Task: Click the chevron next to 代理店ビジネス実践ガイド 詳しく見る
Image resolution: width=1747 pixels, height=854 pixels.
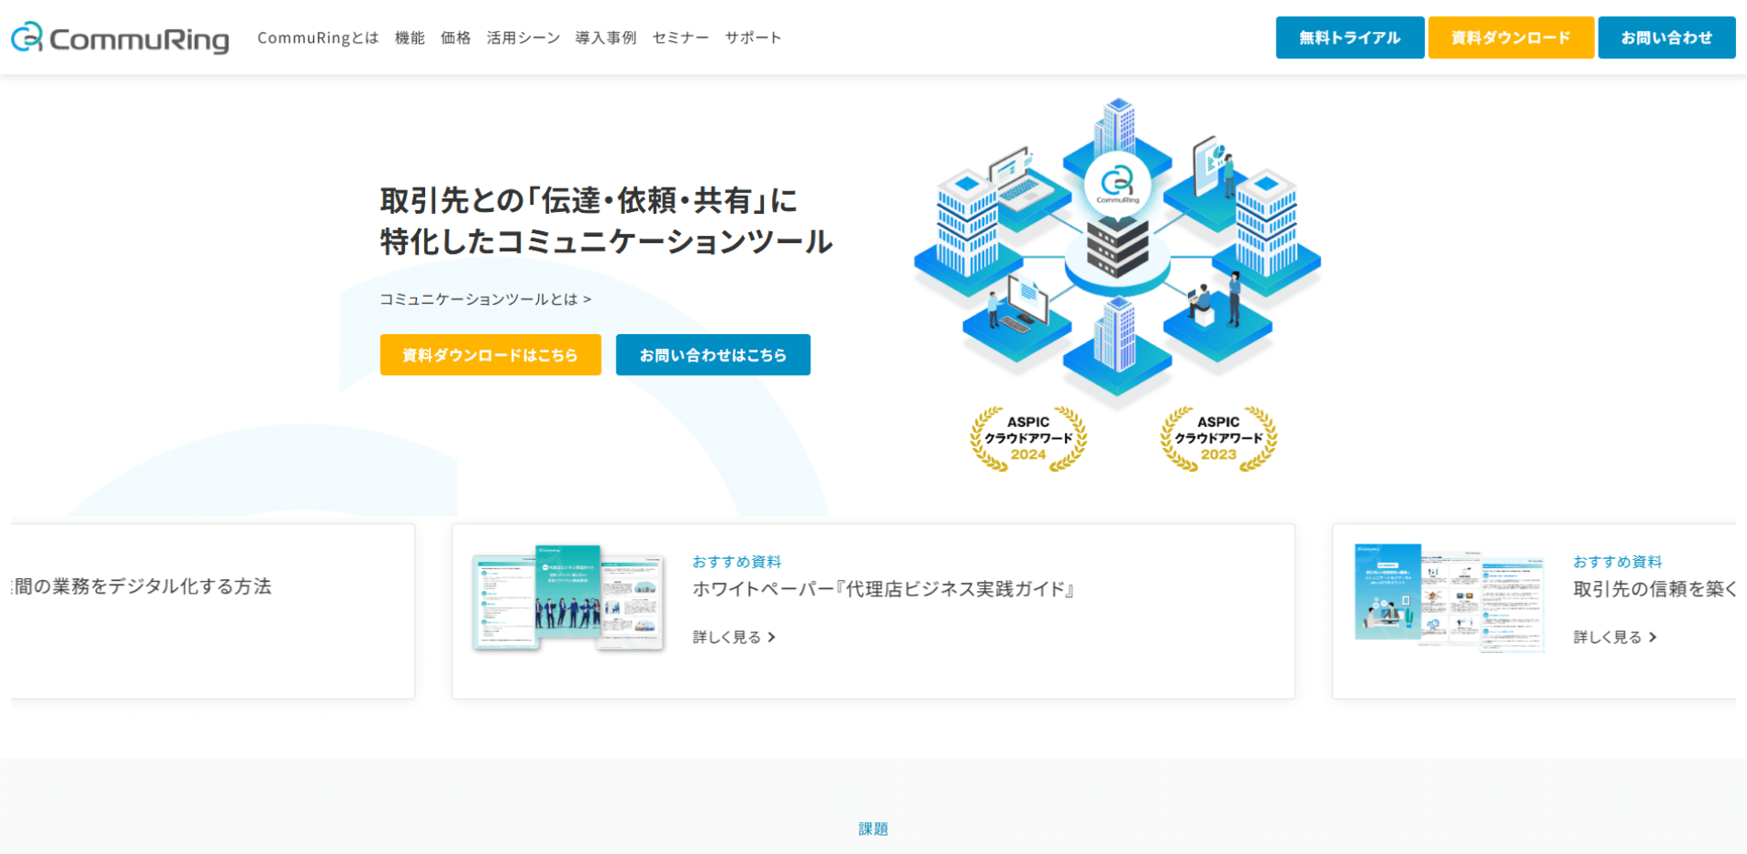Action: click(771, 637)
